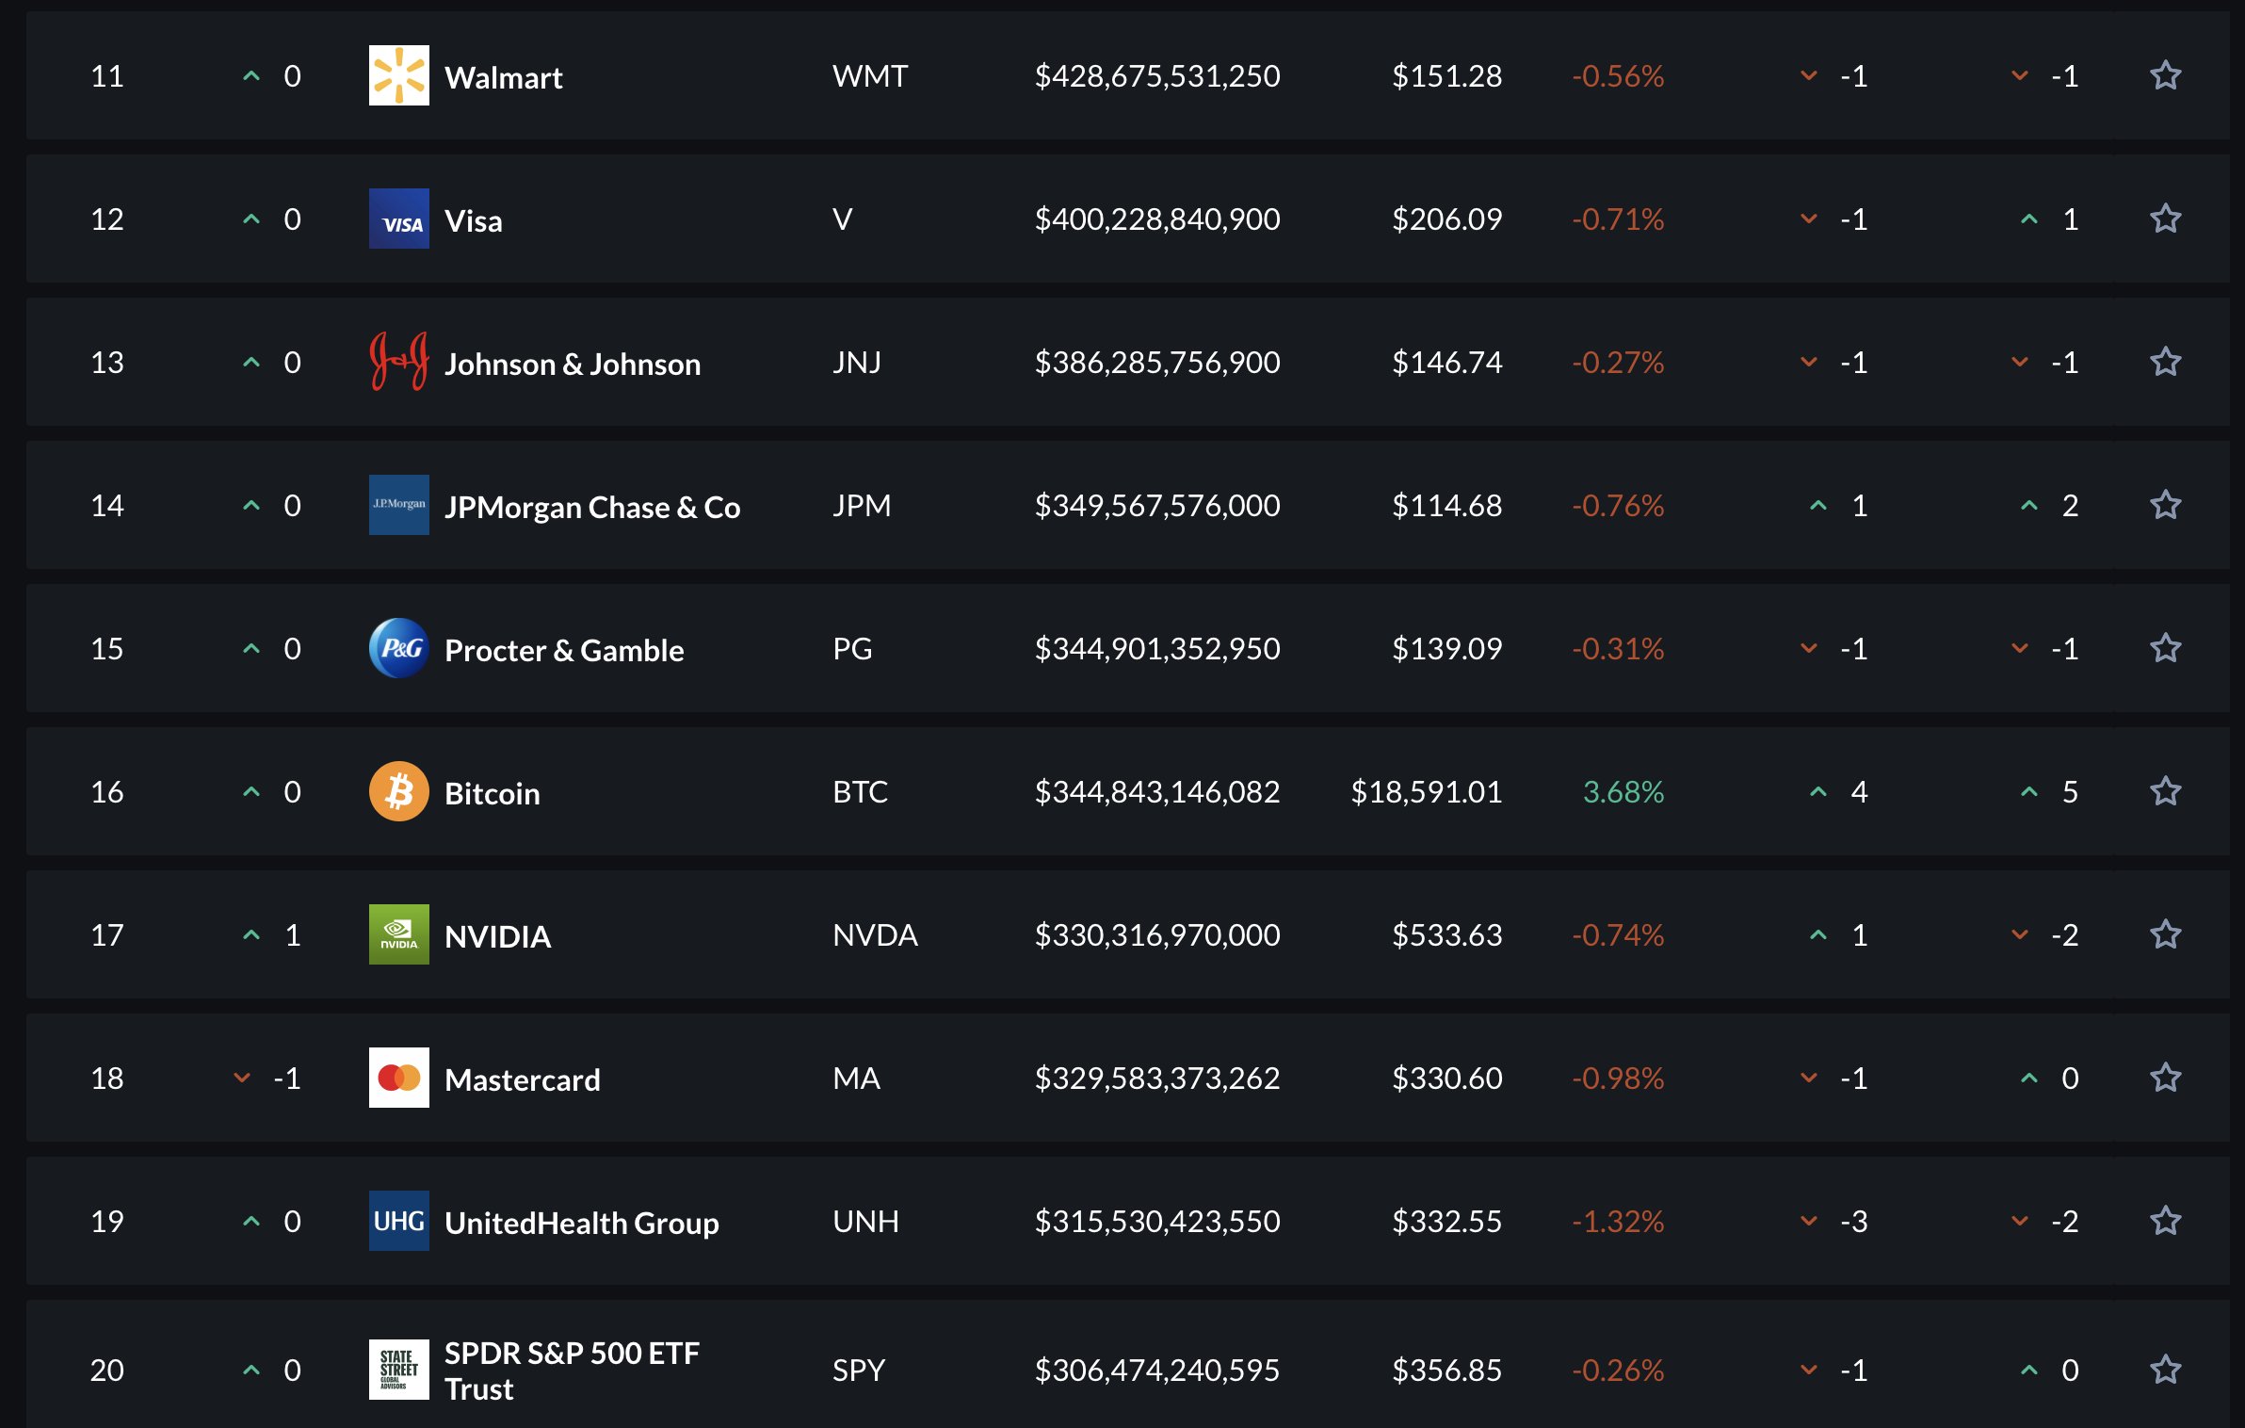This screenshot has width=2245, height=1428.
Task: Click the NVDA ticker symbol
Action: [x=875, y=934]
